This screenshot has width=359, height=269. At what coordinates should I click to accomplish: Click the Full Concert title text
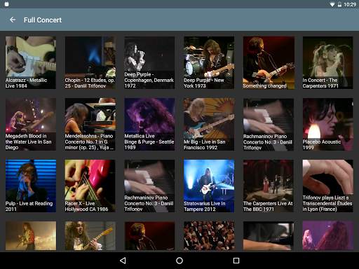coord(43,20)
